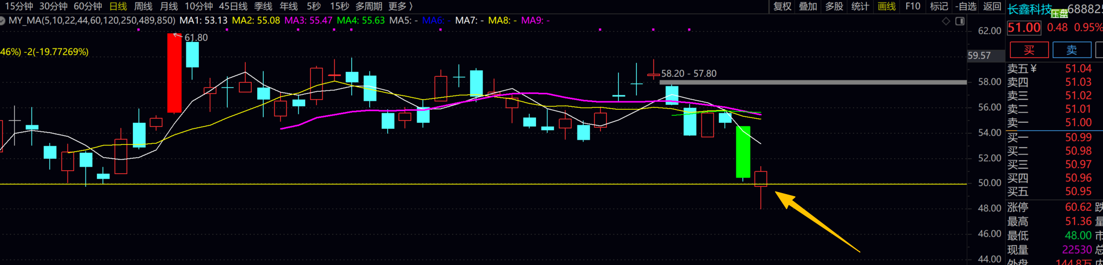
Task: Click the 卖四 price 51.03
Action: pos(1078,82)
